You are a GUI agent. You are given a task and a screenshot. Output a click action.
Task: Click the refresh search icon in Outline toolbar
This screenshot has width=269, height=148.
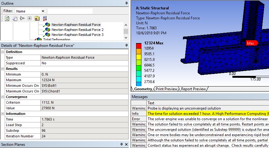click(x=7, y=18)
